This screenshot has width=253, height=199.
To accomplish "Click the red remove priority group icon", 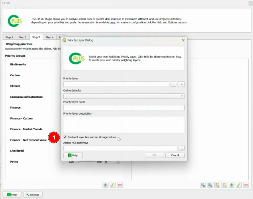I will point(120,185).
